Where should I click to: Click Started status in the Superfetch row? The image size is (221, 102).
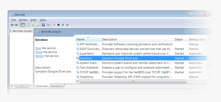coord(179,53)
